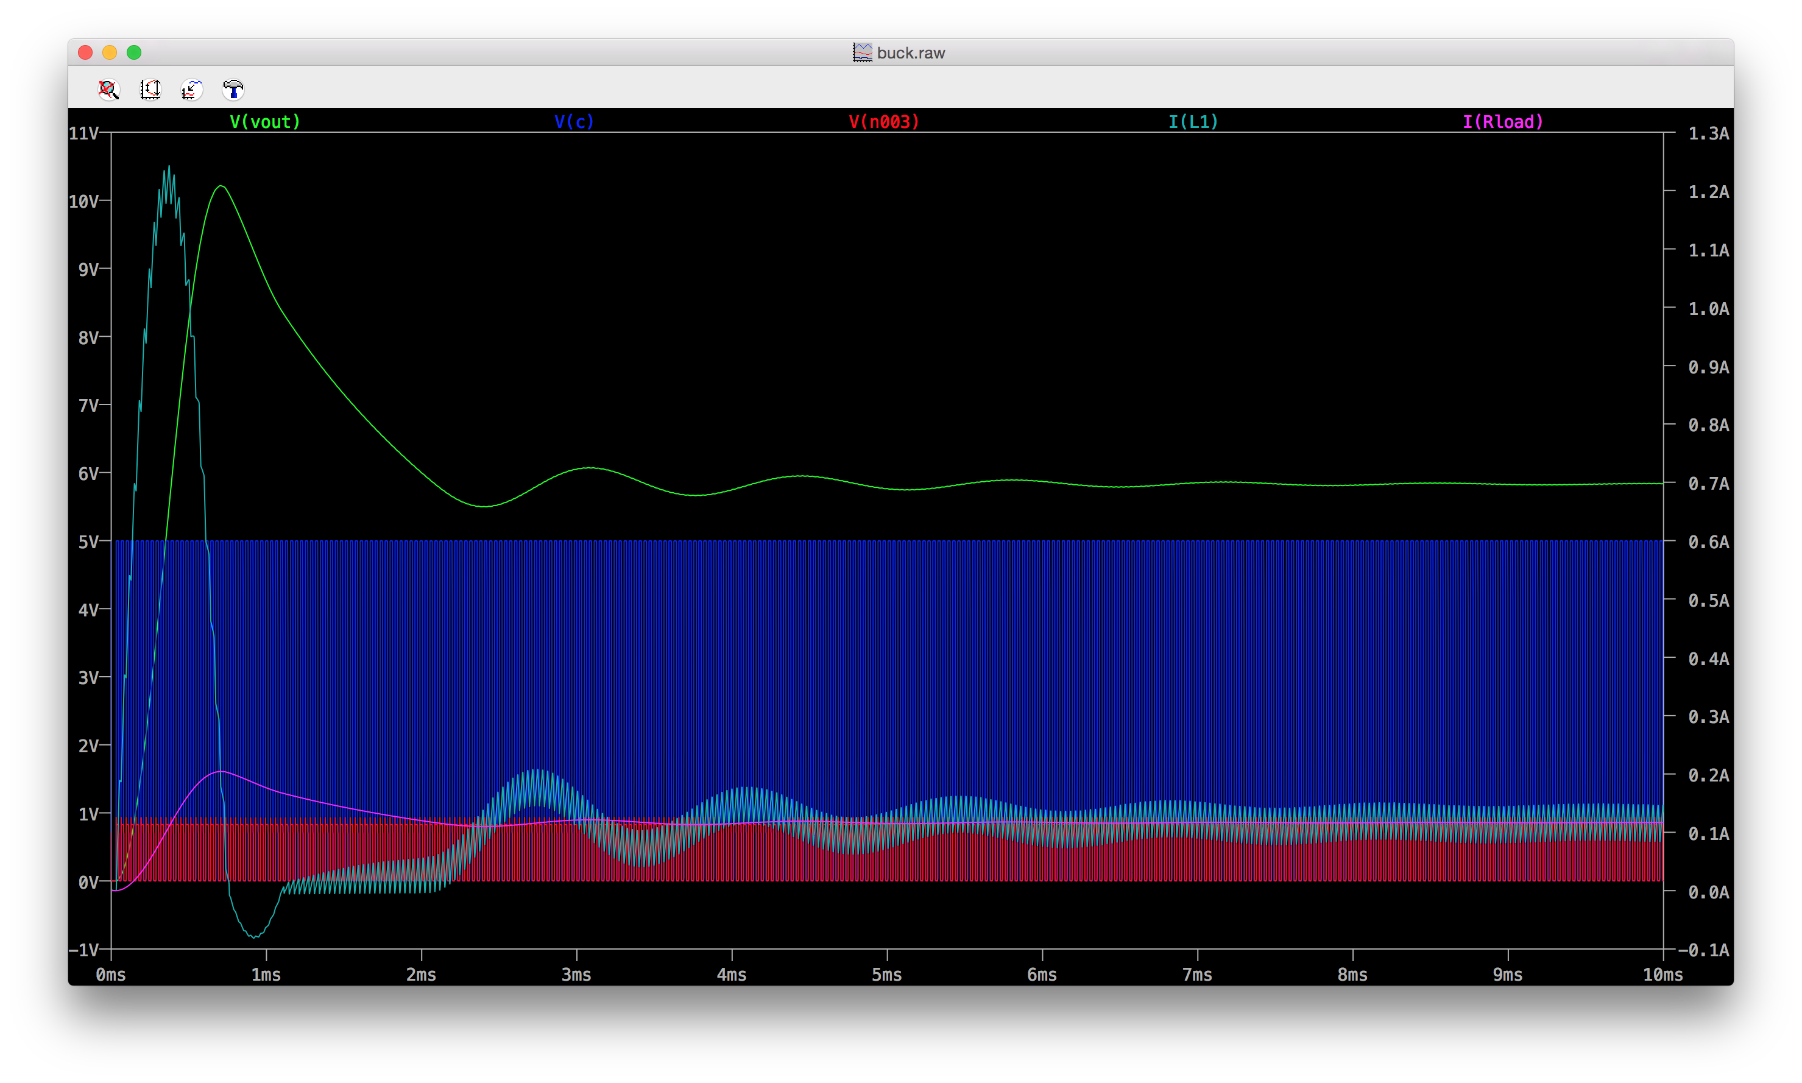The width and height of the screenshot is (1802, 1083).
Task: Click the 3ms time axis label
Action: pos(576,975)
